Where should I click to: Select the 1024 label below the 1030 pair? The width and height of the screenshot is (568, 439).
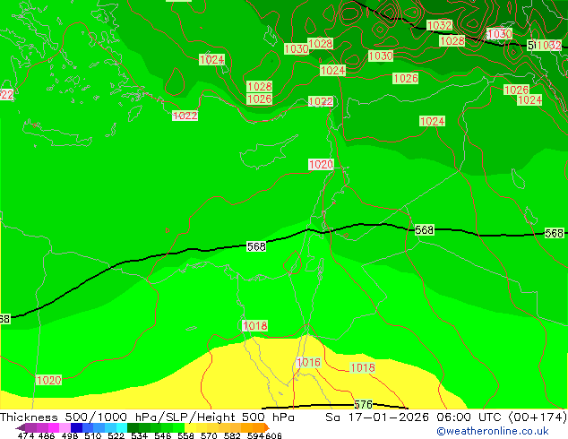pos(333,70)
